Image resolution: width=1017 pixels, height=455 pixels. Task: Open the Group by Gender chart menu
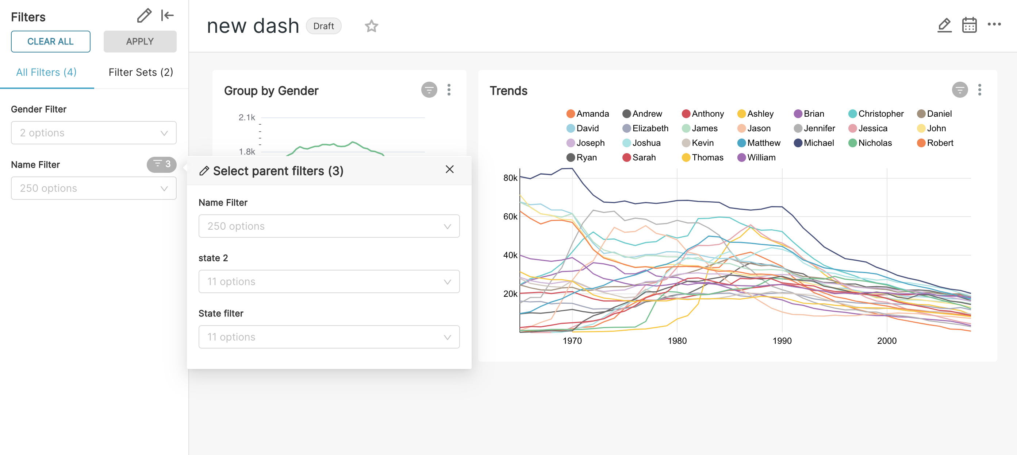tap(449, 90)
